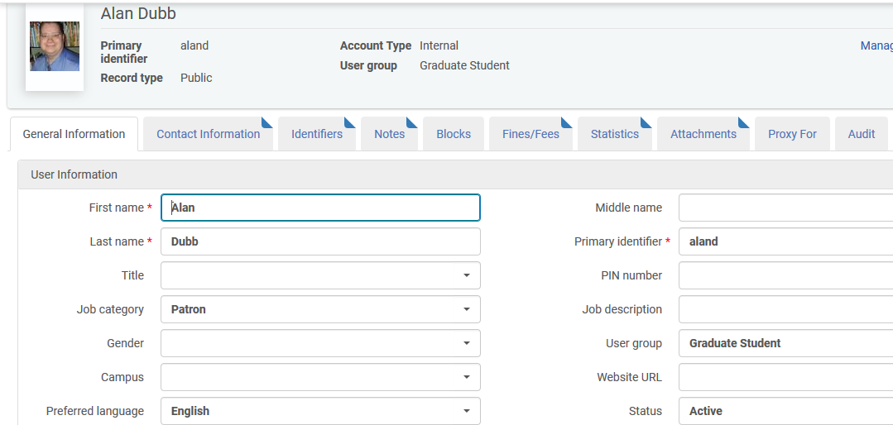Click into the First name field
Image resolution: width=893 pixels, height=425 pixels.
[320, 208]
